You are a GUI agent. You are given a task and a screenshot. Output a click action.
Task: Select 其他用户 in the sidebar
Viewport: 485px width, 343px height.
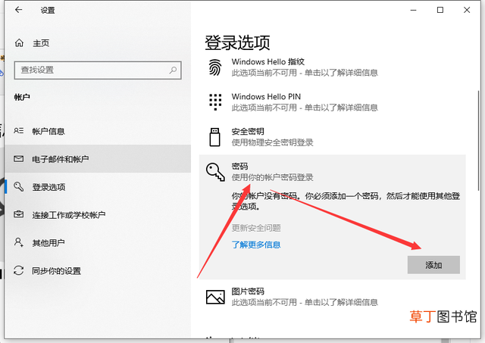click(98, 242)
